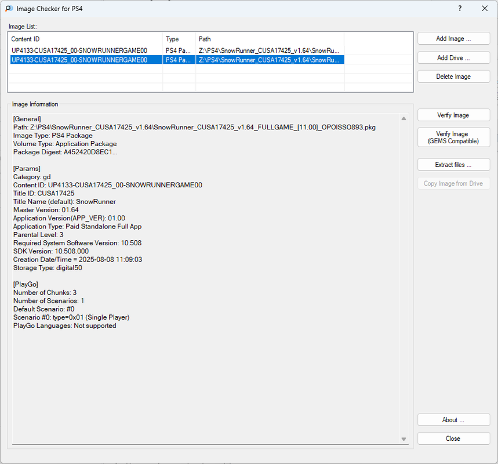Run Verify Image (GEMS Compatible)
This screenshot has height=464, width=498.
tap(453, 137)
